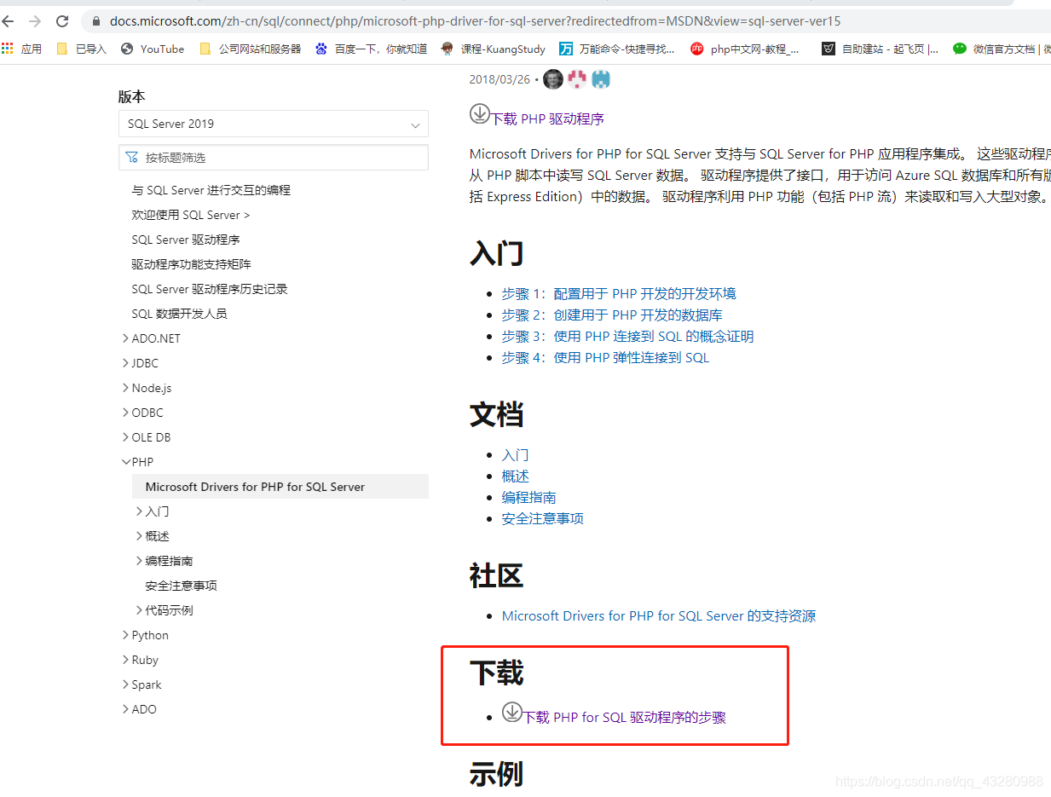The image size is (1051, 797).
Task: Expand the Ruby tree node
Action: pos(126,660)
